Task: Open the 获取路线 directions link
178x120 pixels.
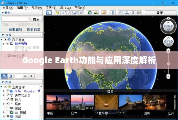Action: point(15,30)
